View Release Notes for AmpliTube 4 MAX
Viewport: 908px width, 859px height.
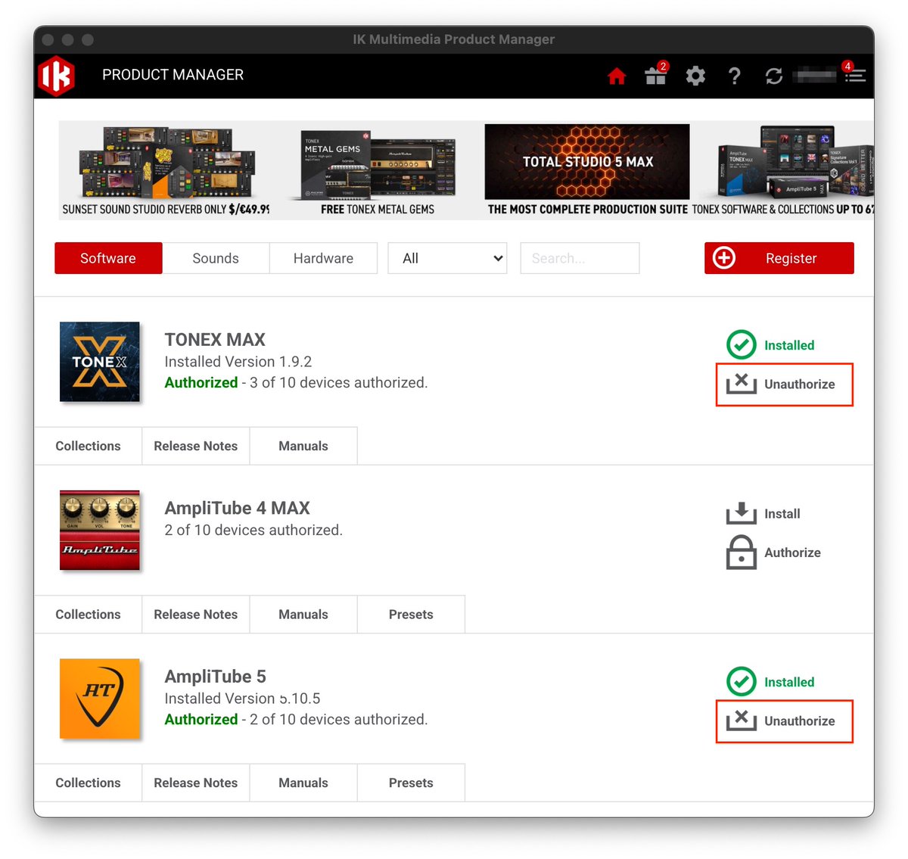(195, 615)
